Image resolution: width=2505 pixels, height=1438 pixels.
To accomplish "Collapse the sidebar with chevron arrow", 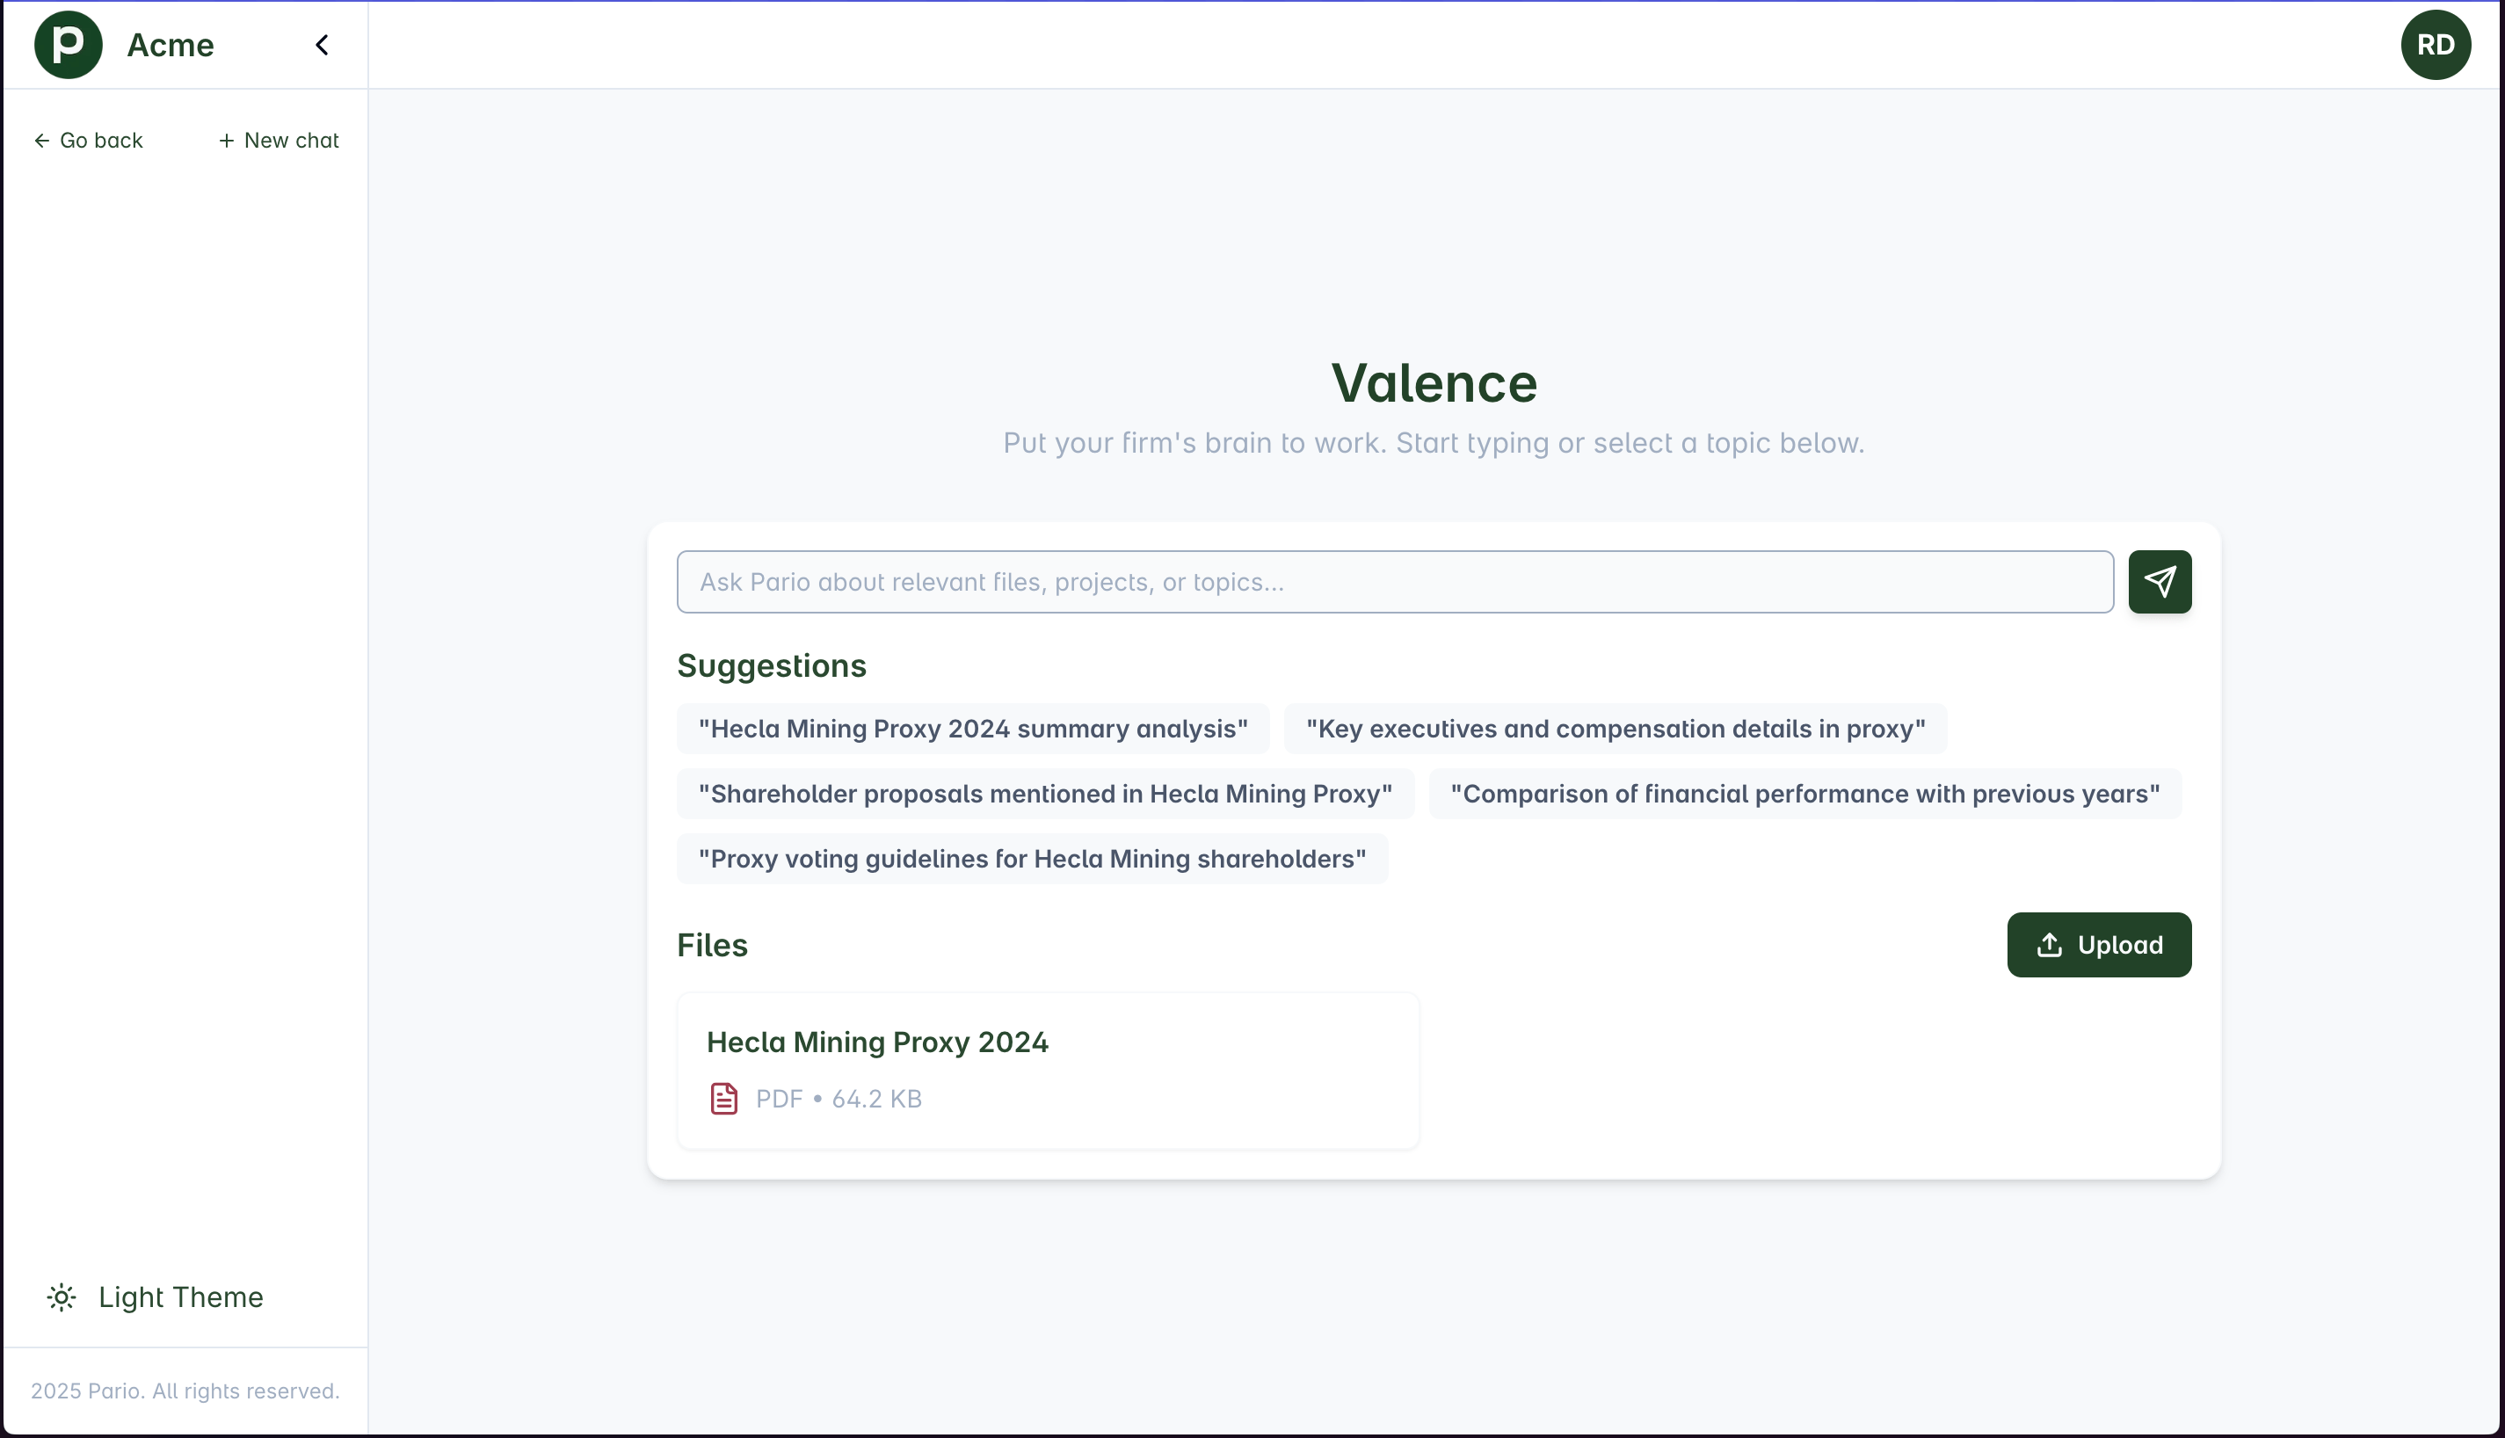I will coord(322,45).
